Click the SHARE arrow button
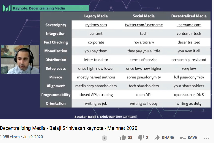 point(164,138)
